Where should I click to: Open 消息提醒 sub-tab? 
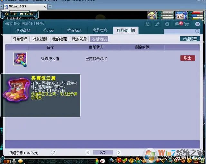40,39
